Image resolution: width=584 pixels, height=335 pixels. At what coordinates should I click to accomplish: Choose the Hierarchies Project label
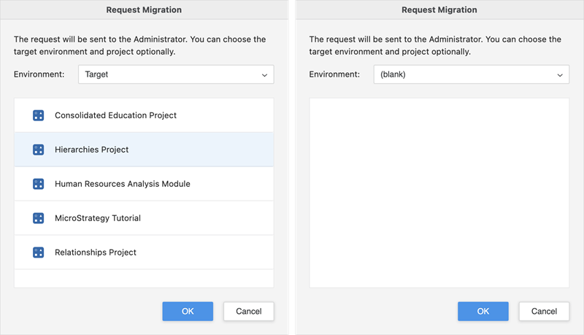[x=91, y=150]
